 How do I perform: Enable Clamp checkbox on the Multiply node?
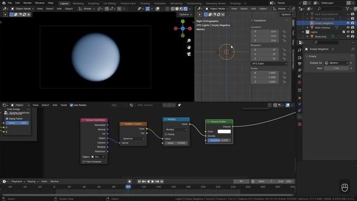click(166, 135)
